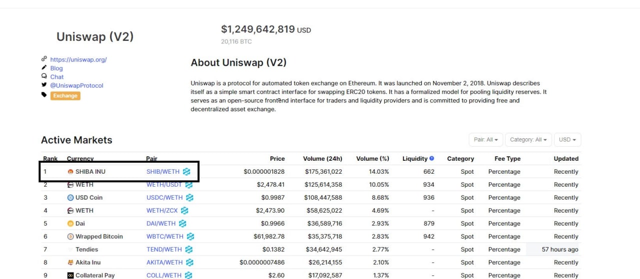Open the SHIB/WETH pair link

pos(163,172)
